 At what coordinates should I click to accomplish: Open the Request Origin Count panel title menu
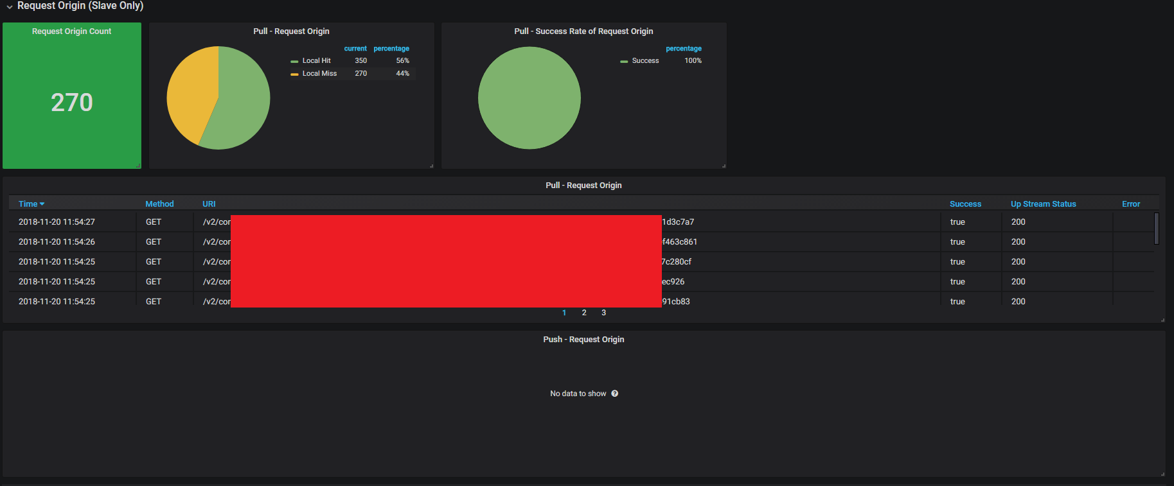[x=71, y=31]
